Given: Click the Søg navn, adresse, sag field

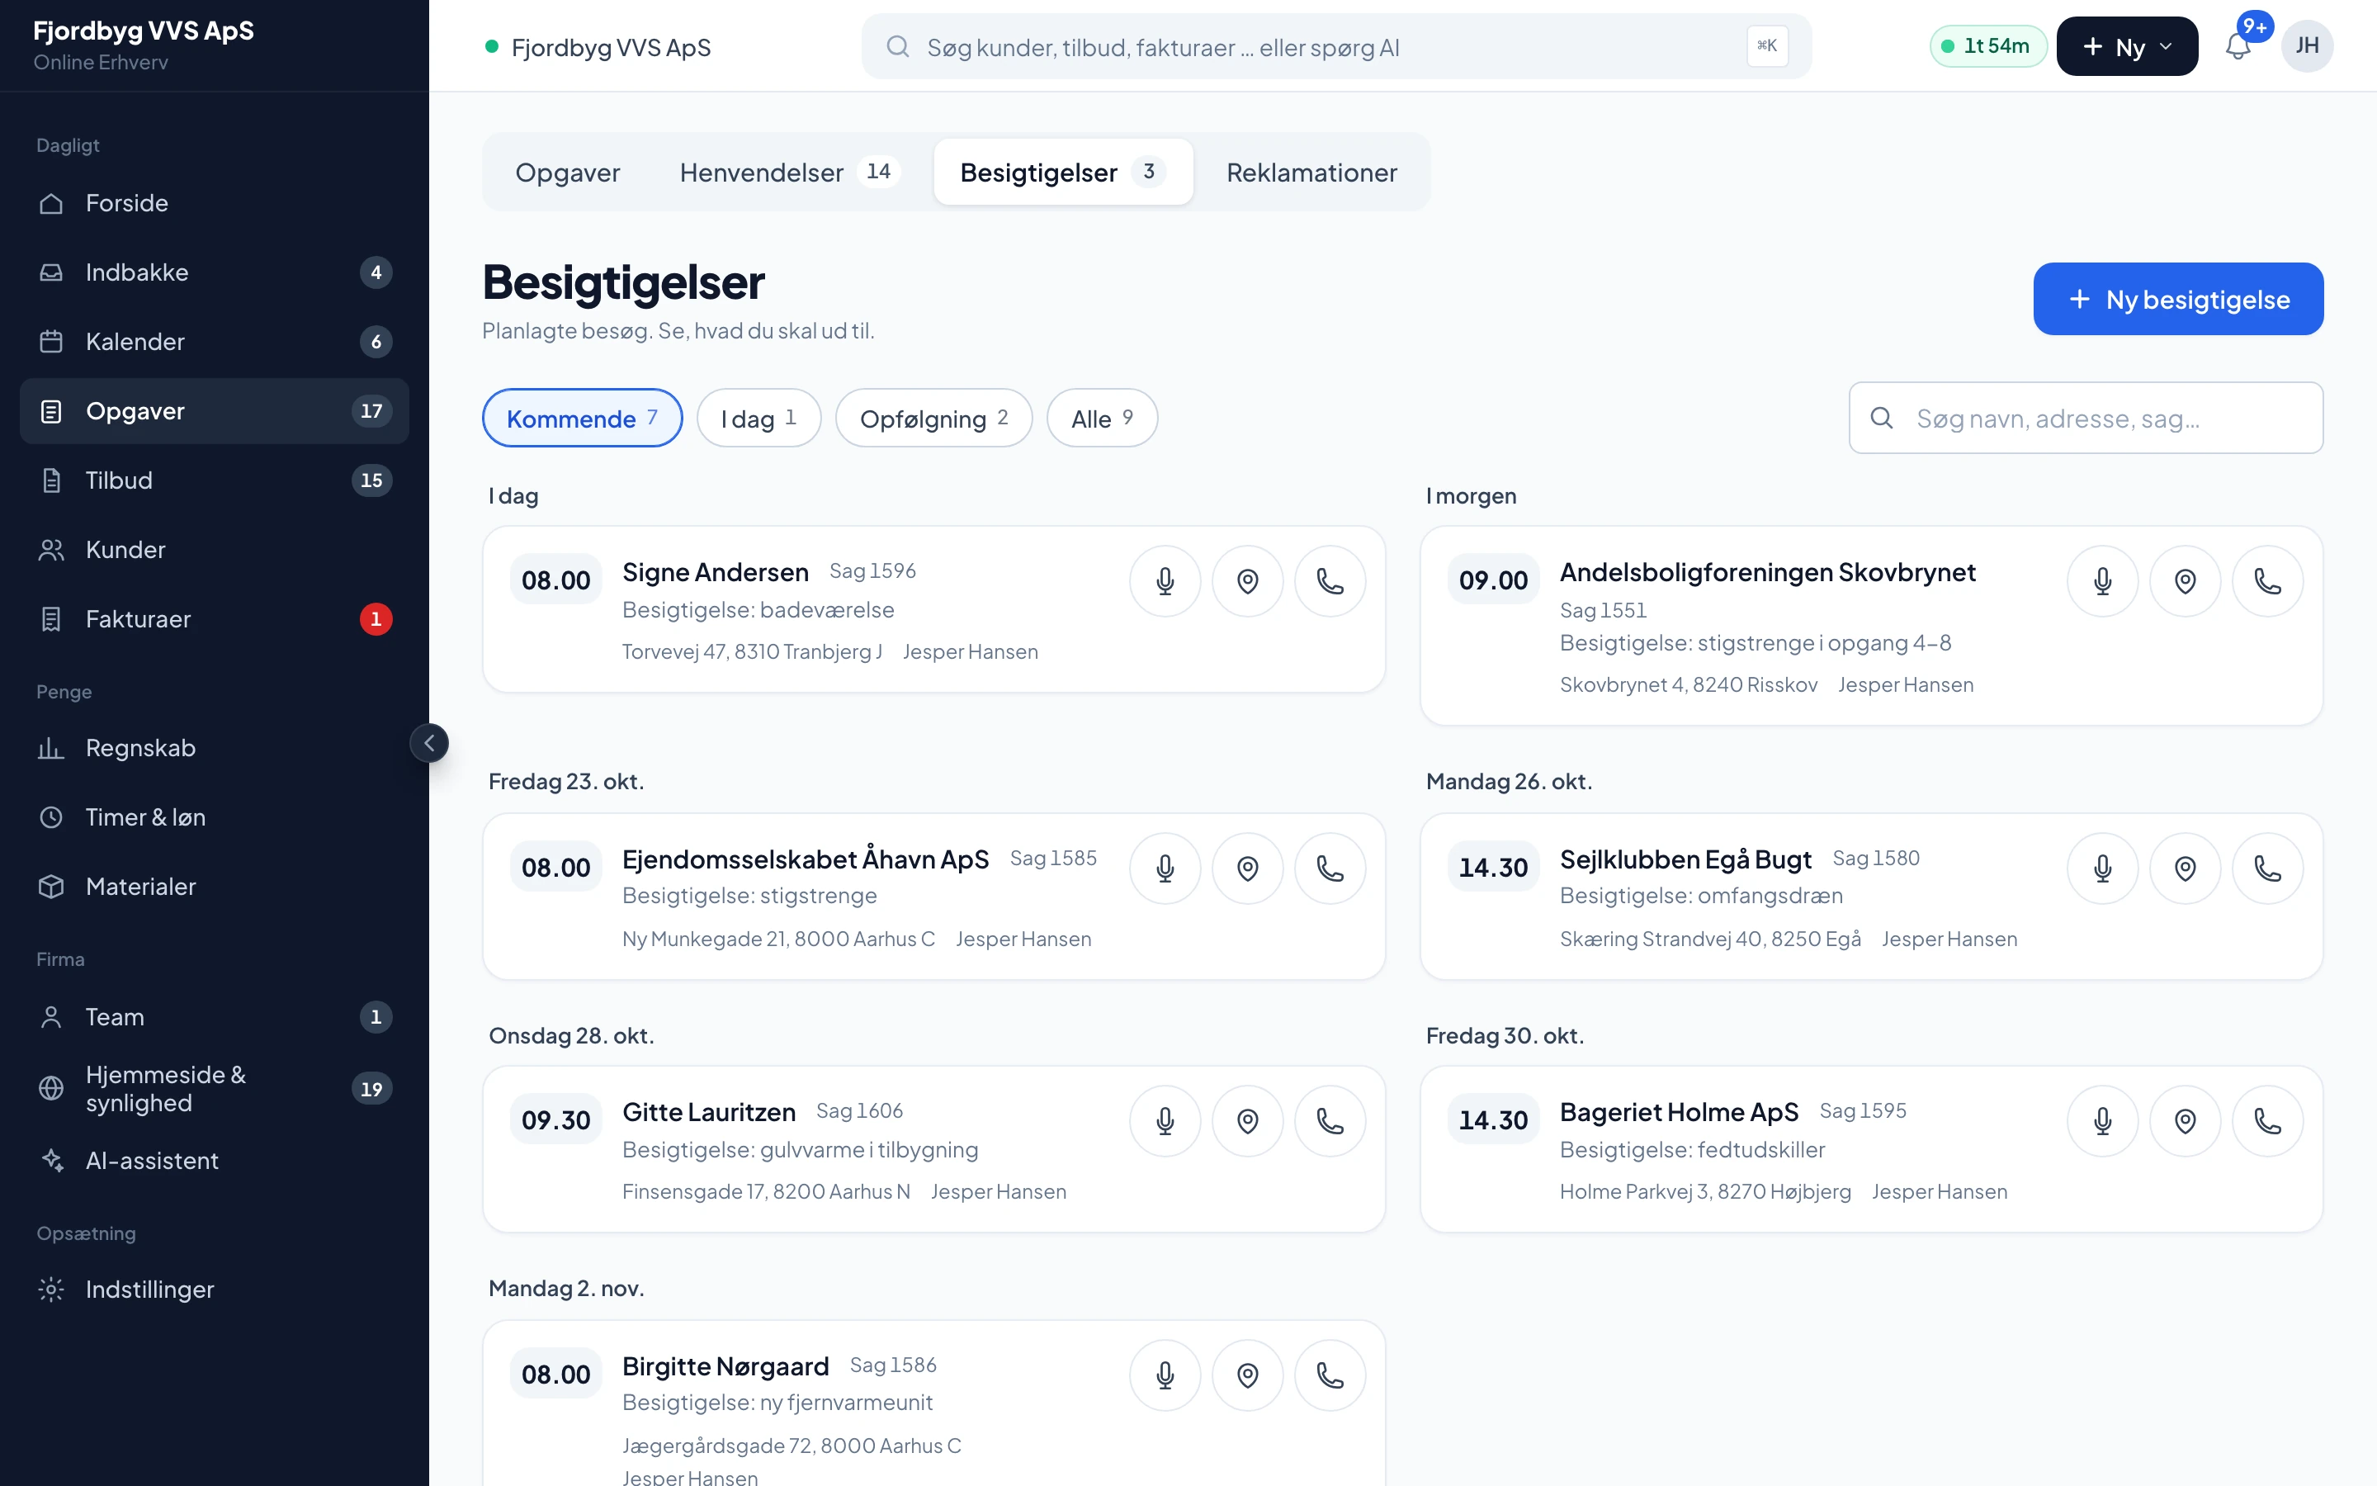Looking at the screenshot, I should (x=2086, y=418).
